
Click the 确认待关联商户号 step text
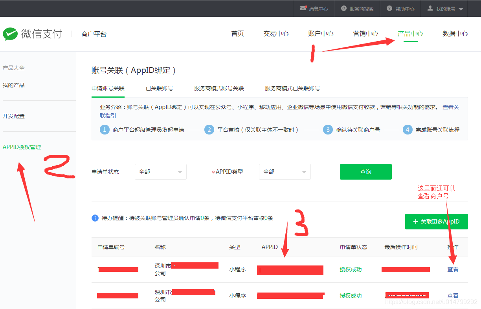pos(358,130)
